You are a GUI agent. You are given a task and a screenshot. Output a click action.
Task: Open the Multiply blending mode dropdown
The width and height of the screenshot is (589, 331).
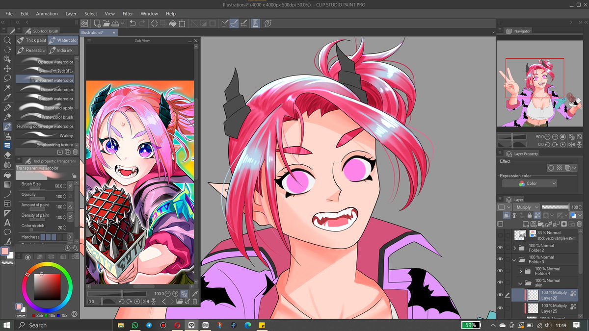coord(526,207)
